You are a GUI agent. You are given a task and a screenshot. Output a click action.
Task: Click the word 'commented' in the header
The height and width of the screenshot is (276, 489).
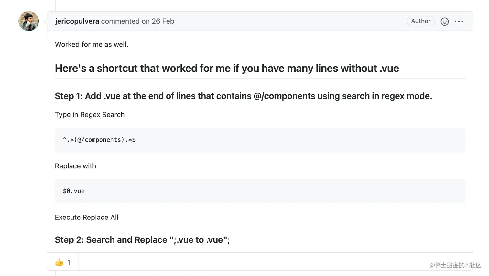coord(120,21)
